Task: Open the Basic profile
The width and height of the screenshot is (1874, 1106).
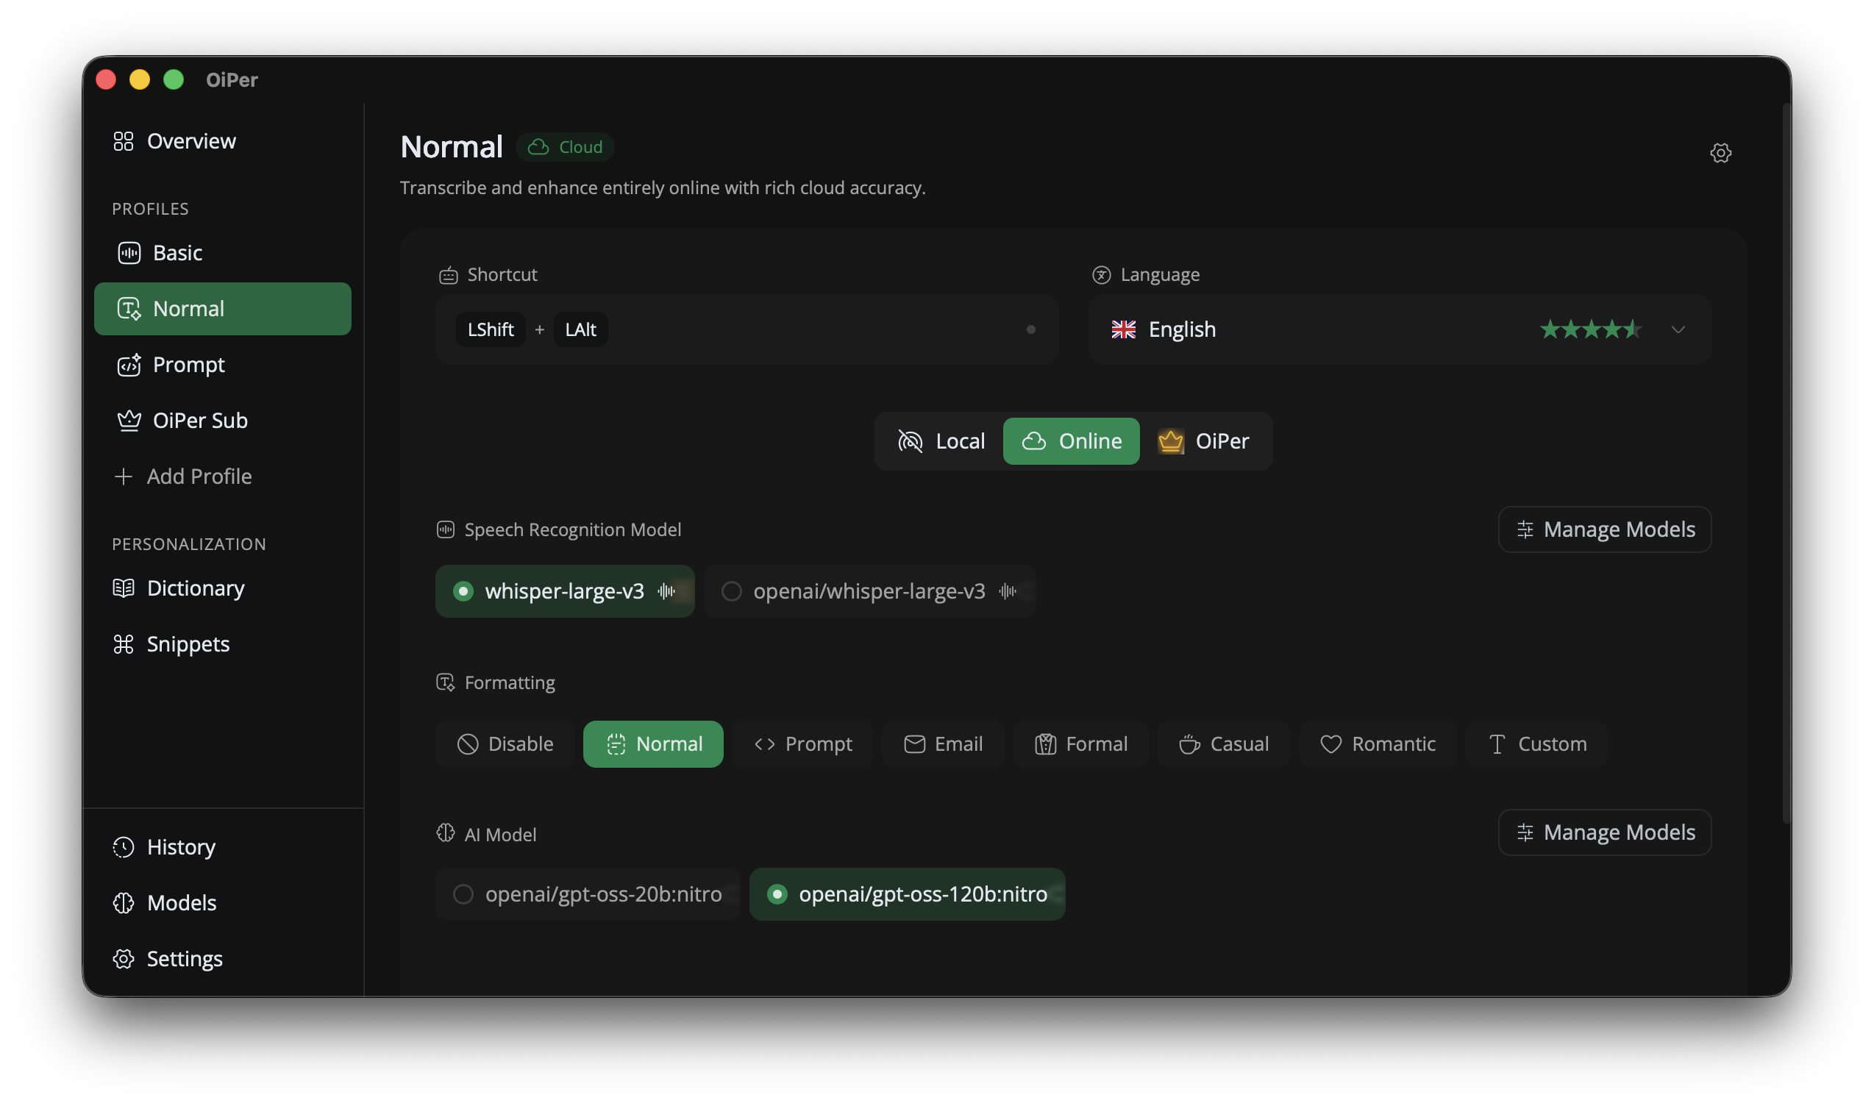Action: click(x=223, y=253)
